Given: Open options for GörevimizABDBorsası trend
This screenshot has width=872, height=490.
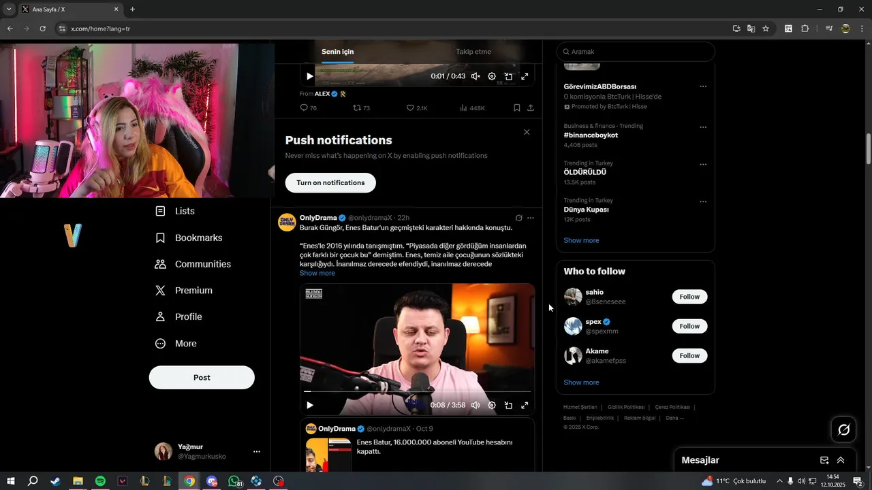Looking at the screenshot, I should [x=703, y=87].
